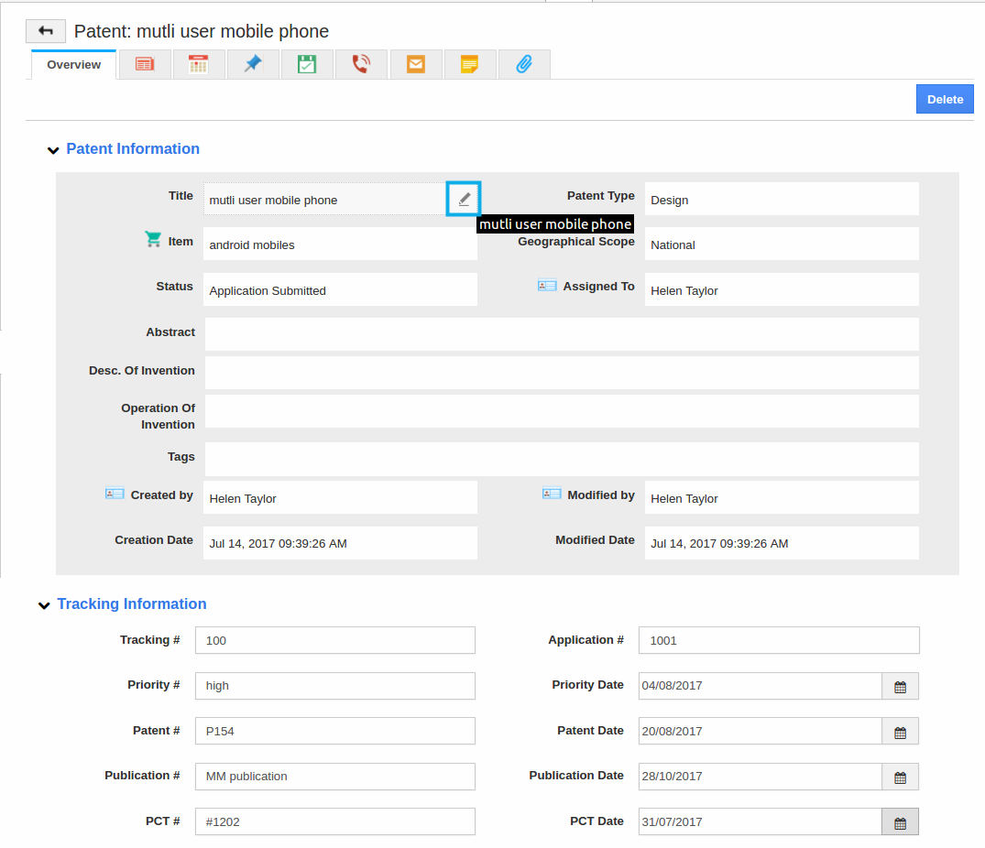Viewport: 985px width, 848px height.
Task: Click Helen Taylor in Assigned To
Action: coord(782,290)
